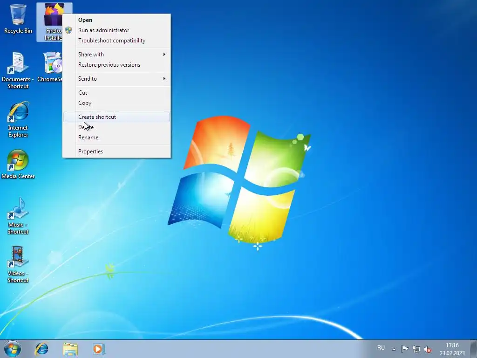
Task: Expand the Send to submenu
Action: pyautogui.click(x=116, y=79)
